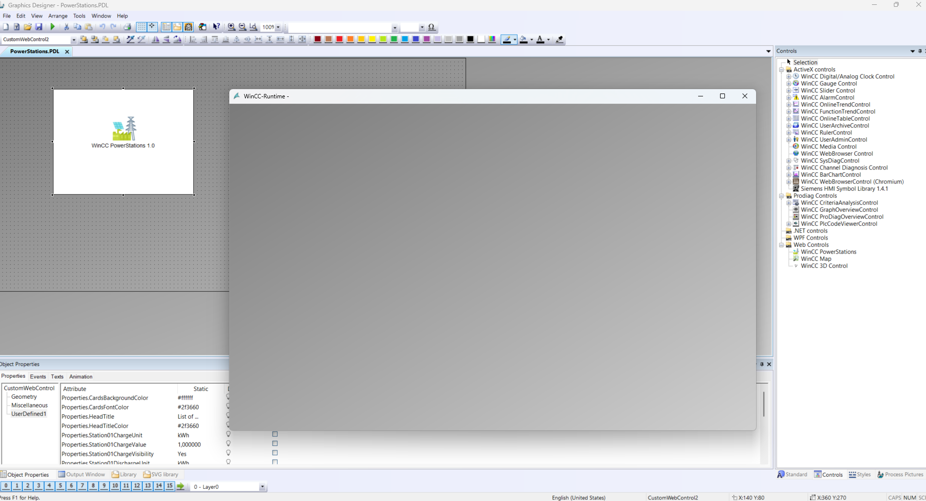Pick the black color swatch
Image resolution: width=926 pixels, height=501 pixels.
coord(470,39)
